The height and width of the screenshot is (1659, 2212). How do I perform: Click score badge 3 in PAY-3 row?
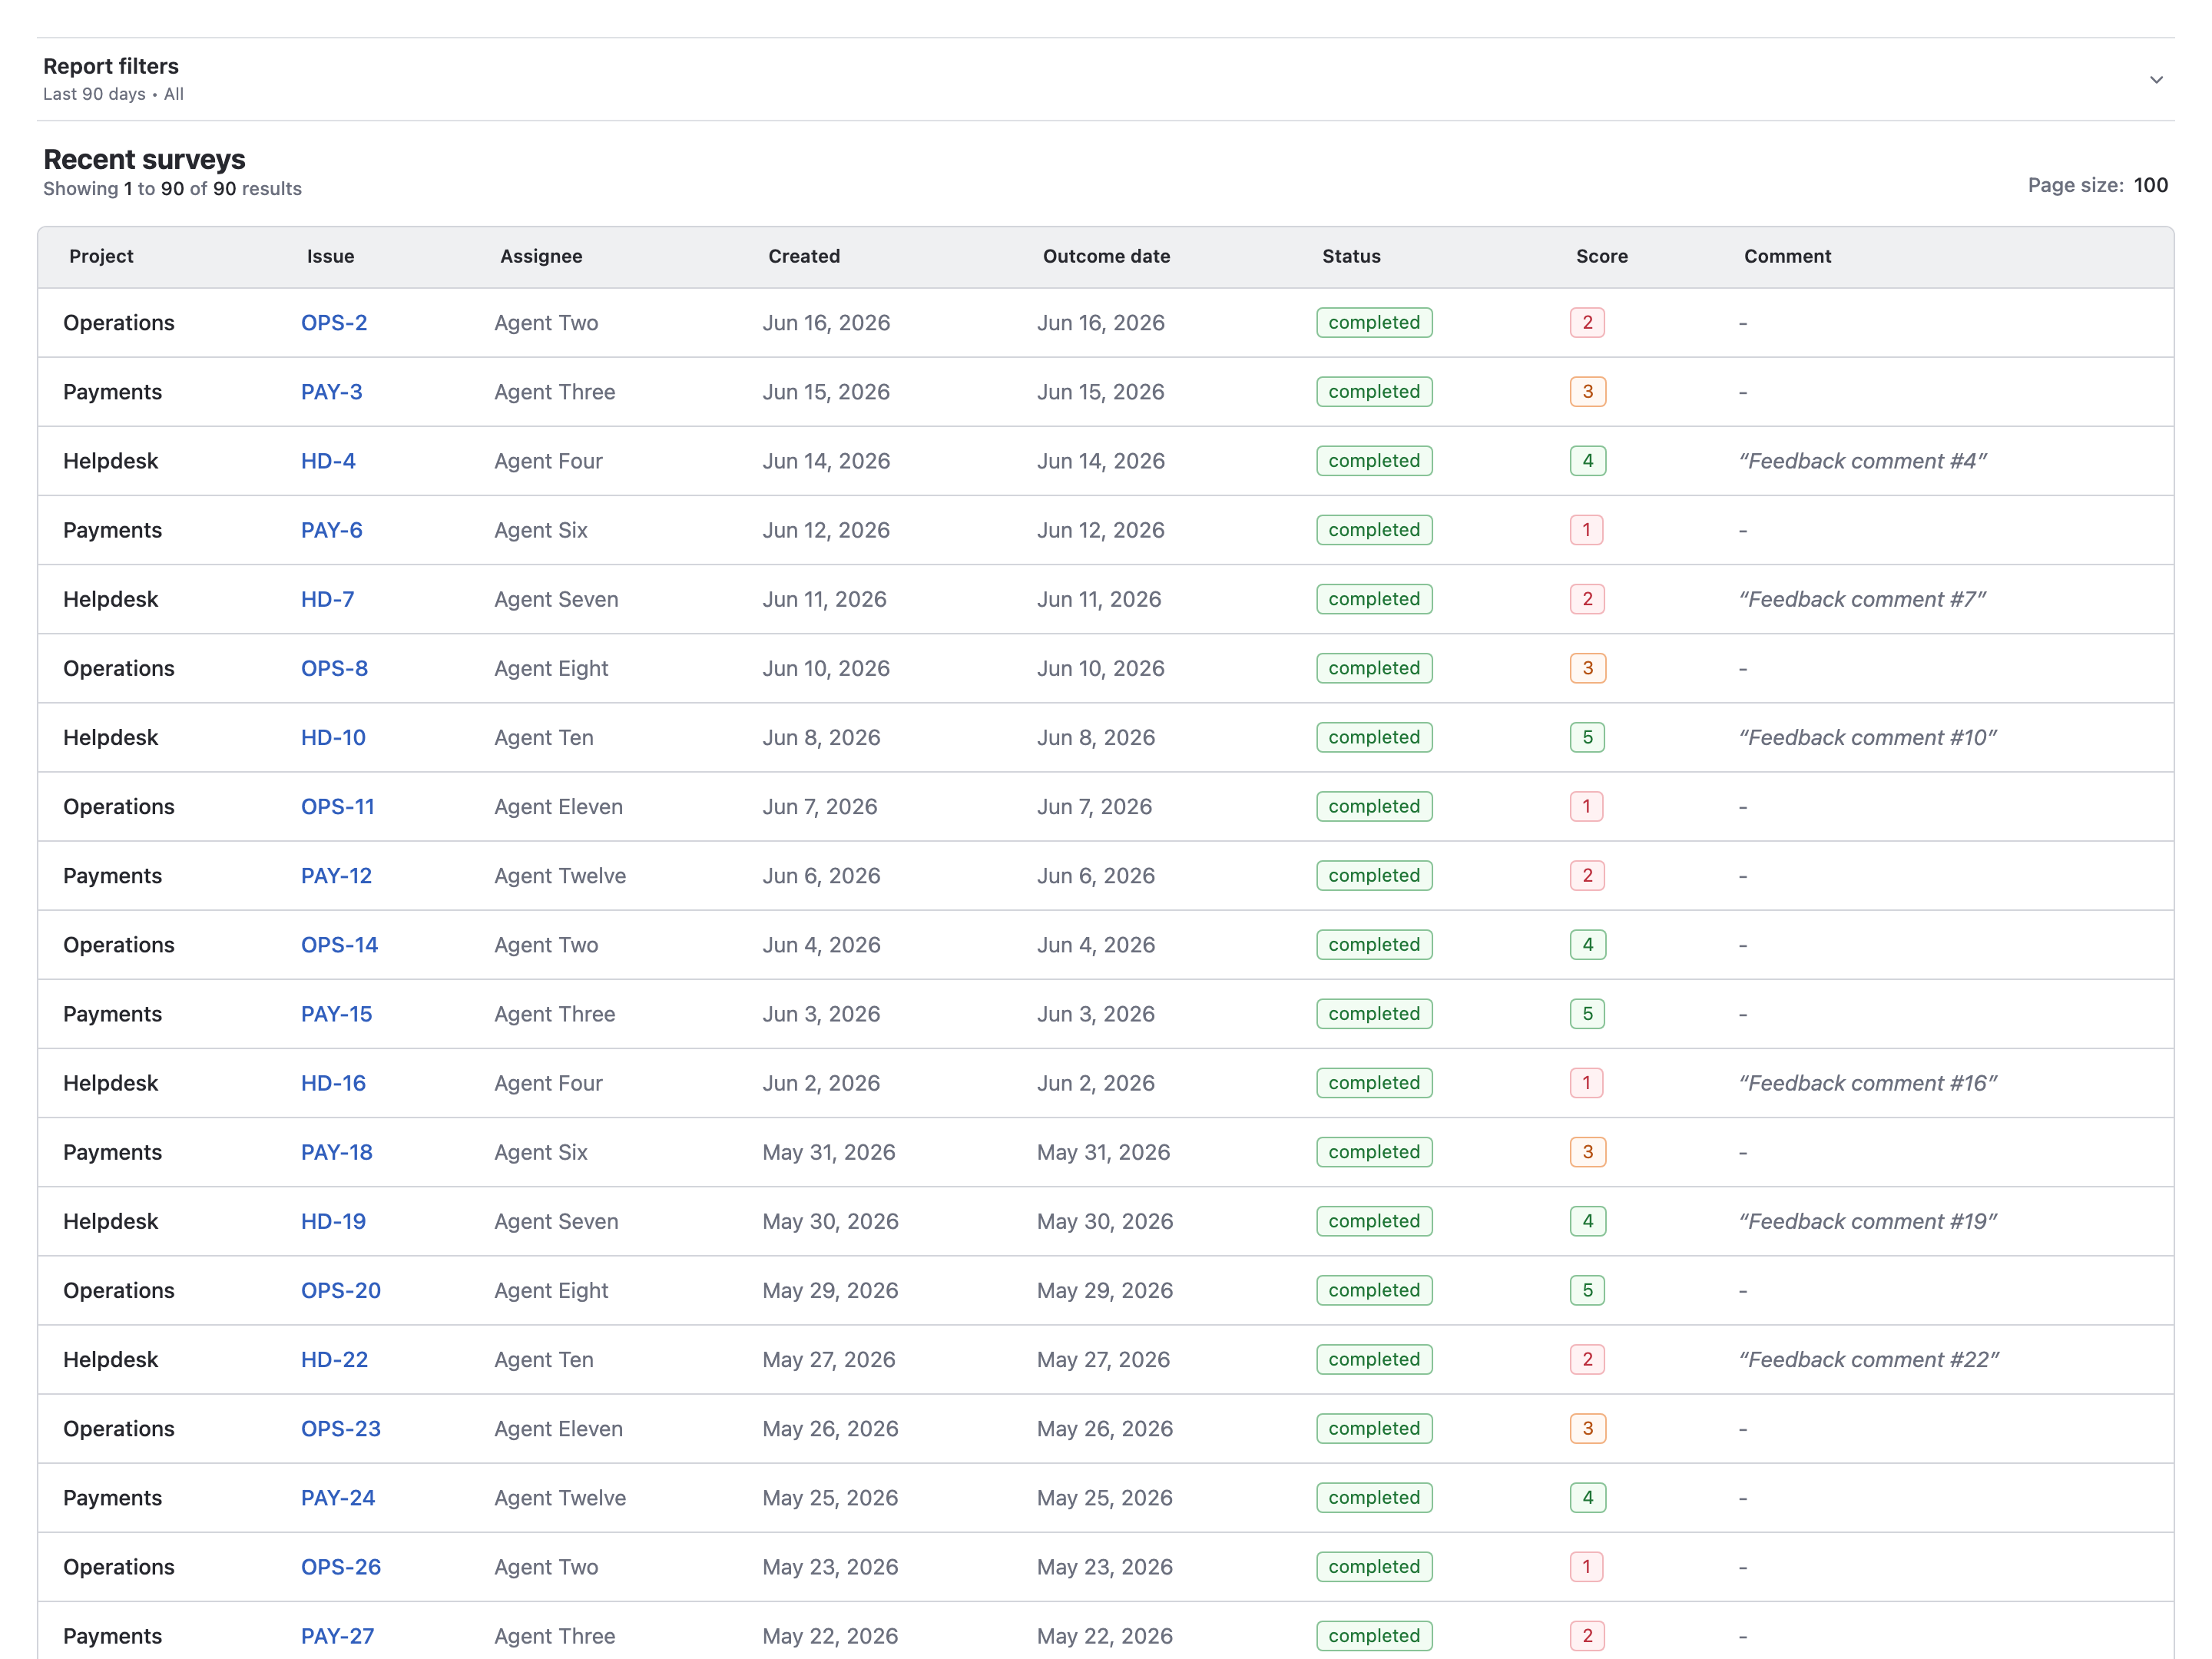point(1587,392)
